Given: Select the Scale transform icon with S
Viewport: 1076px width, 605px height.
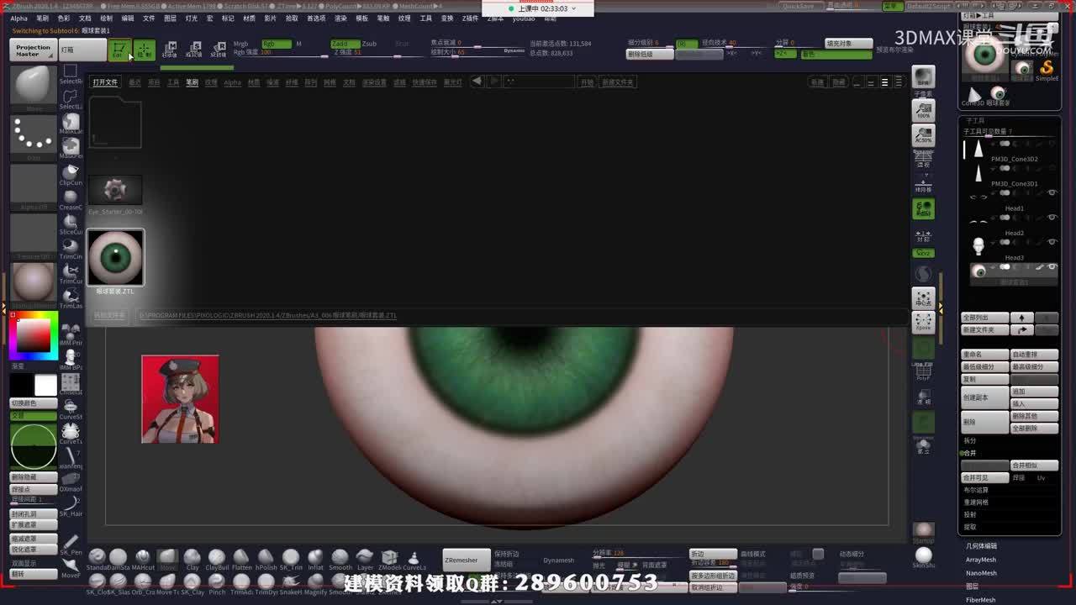Looking at the screenshot, I should tap(194, 50).
